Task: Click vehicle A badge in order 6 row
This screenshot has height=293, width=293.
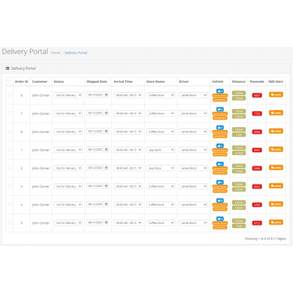Action: (x=220, y=91)
